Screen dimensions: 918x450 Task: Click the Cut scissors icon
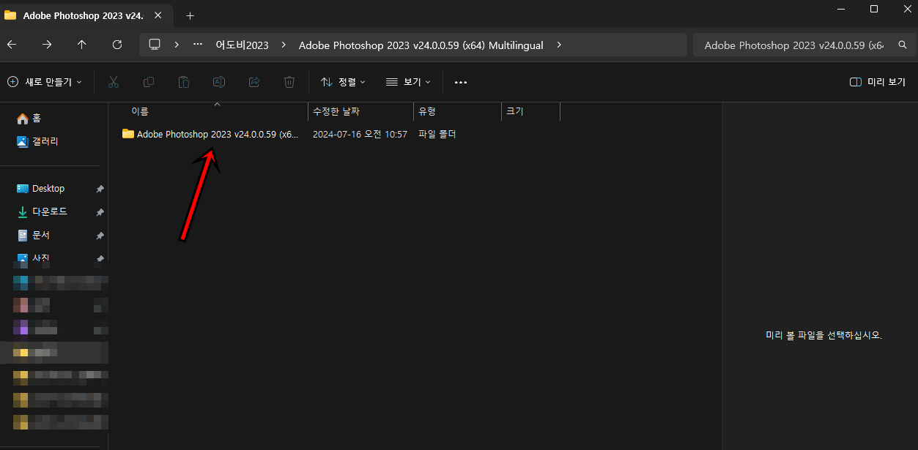point(114,82)
